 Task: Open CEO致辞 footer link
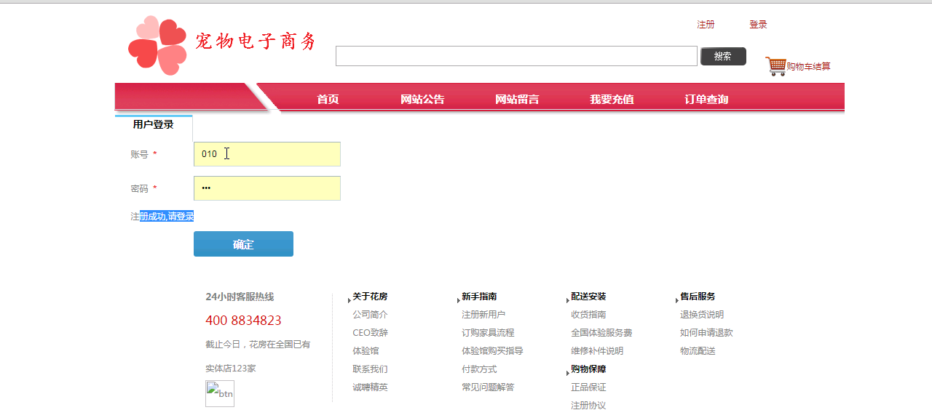tap(370, 333)
